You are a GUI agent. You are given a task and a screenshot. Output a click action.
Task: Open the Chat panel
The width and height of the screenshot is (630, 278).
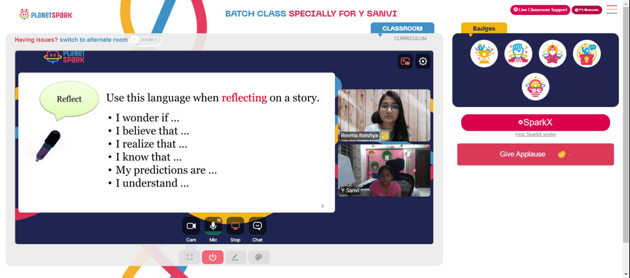[x=258, y=226]
